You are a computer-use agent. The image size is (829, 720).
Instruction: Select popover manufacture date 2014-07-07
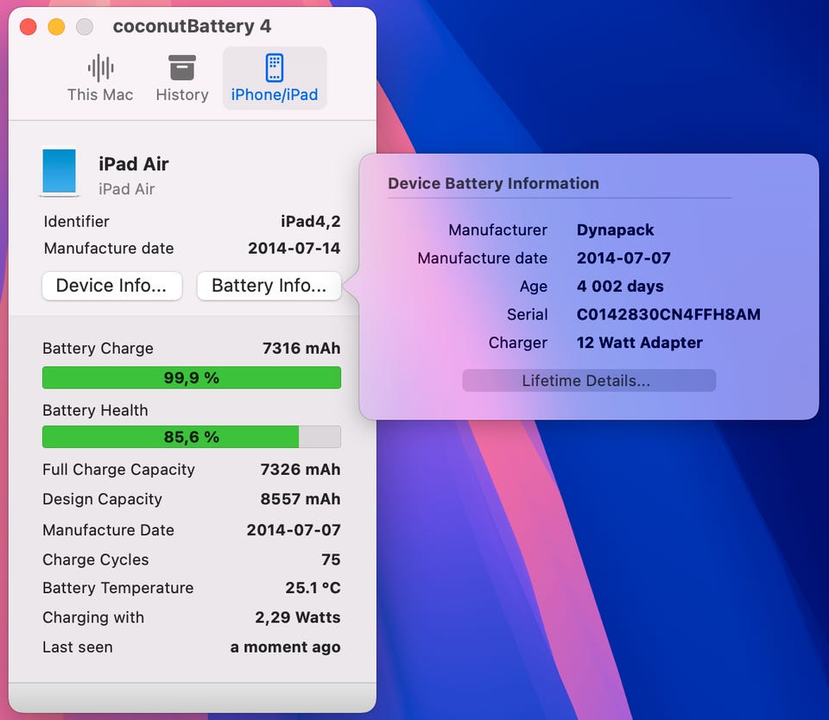click(x=623, y=257)
